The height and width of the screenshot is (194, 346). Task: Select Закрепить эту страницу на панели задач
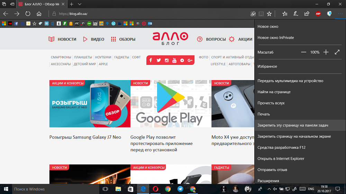(x=300, y=125)
